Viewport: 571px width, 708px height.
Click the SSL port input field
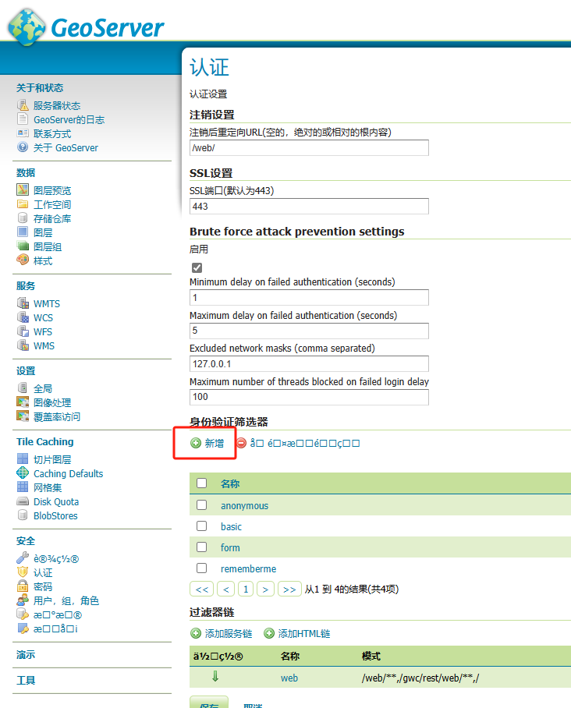coord(309,206)
